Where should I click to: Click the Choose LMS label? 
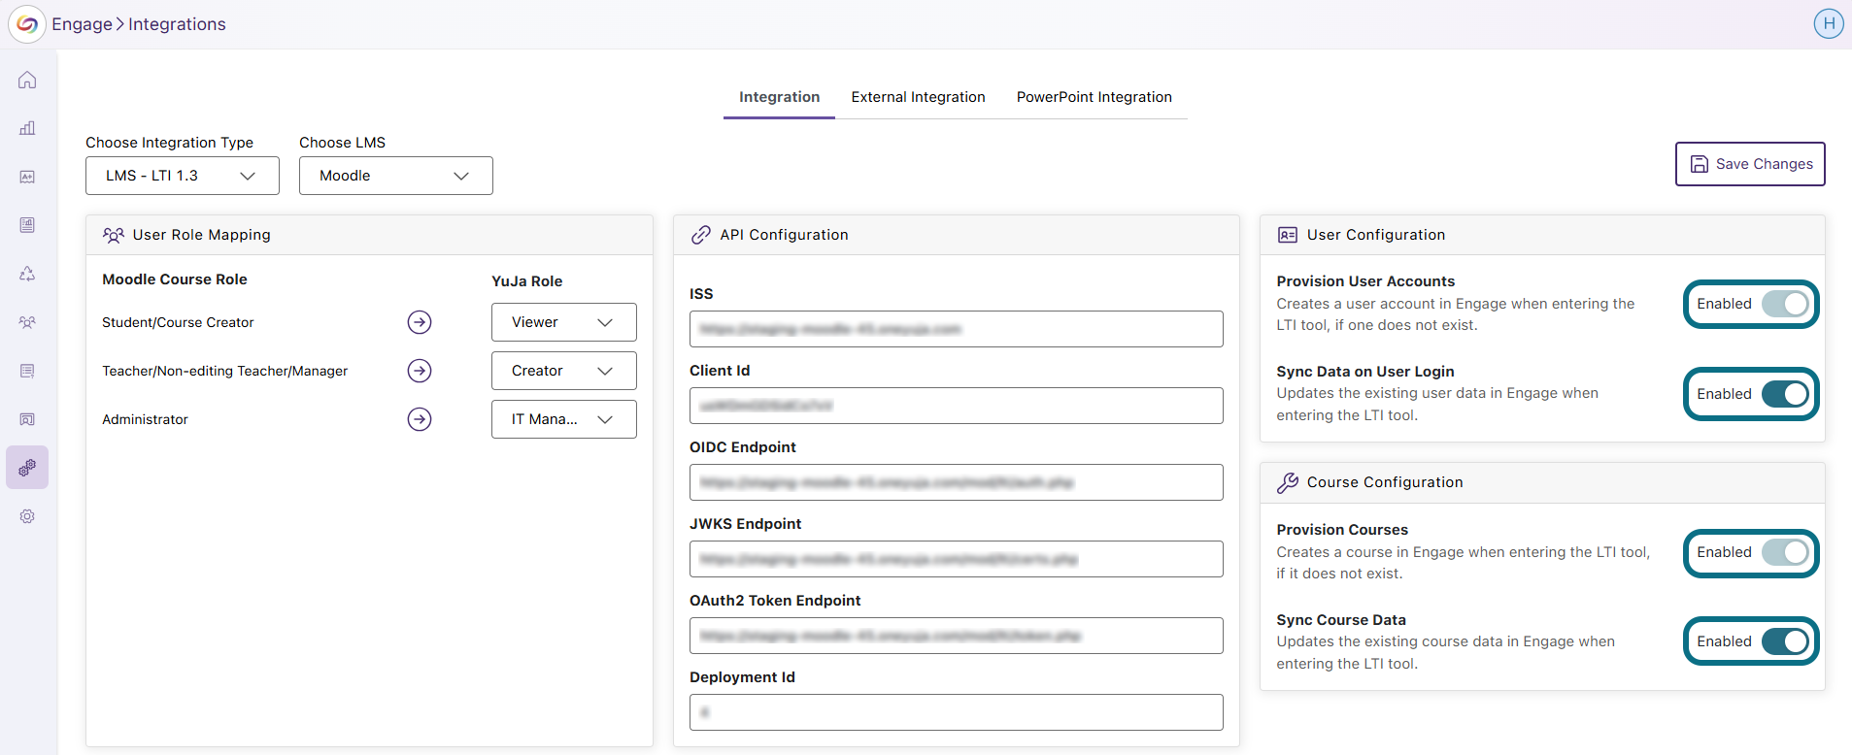pos(342,143)
